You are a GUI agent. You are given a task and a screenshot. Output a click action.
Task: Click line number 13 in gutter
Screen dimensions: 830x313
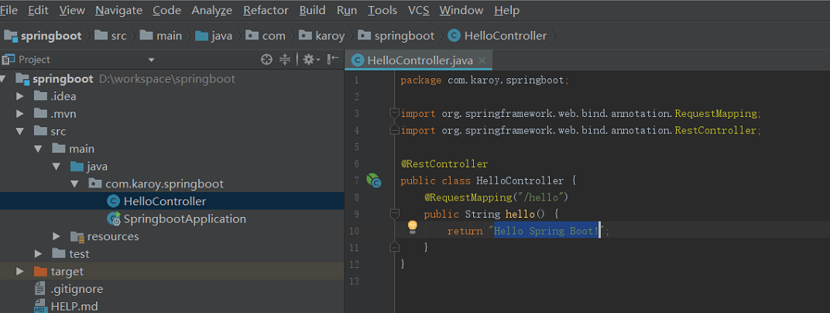point(355,281)
